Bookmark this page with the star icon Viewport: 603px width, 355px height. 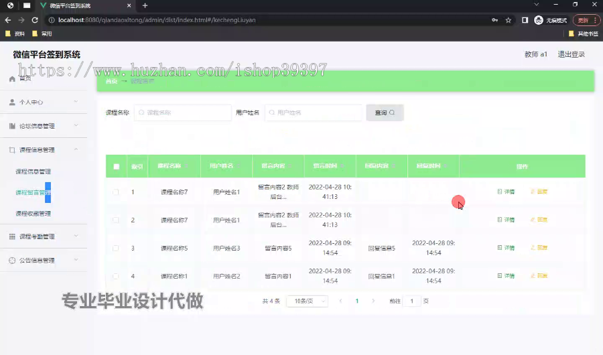(509, 20)
